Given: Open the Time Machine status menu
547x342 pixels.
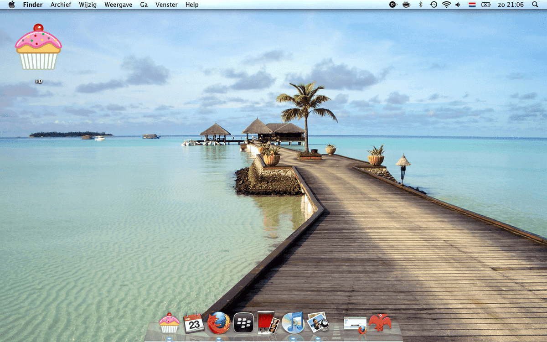Looking at the screenshot, I should pos(433,5).
